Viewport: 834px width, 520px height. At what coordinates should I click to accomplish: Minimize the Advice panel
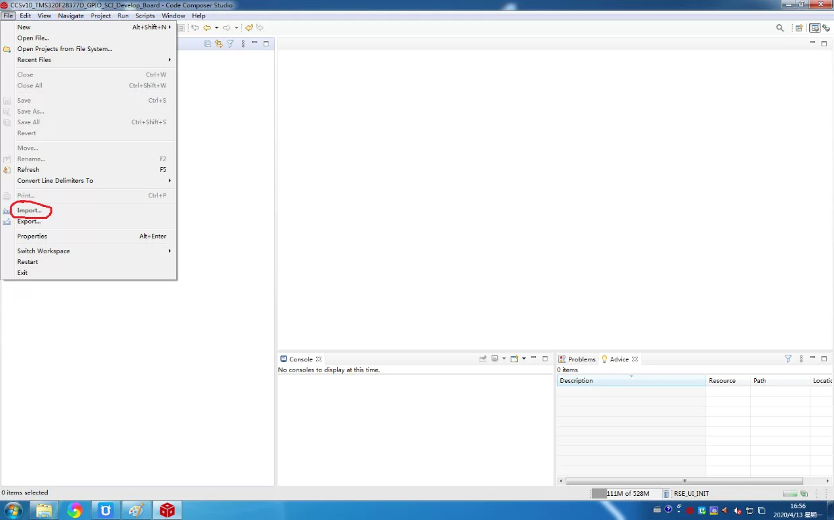[x=813, y=358]
